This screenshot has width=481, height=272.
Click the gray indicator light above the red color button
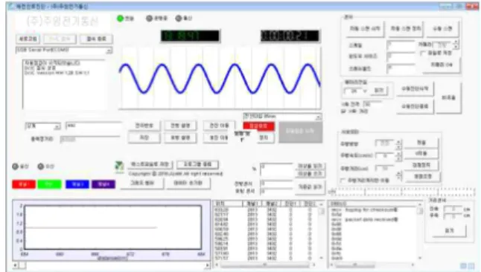click(16, 166)
